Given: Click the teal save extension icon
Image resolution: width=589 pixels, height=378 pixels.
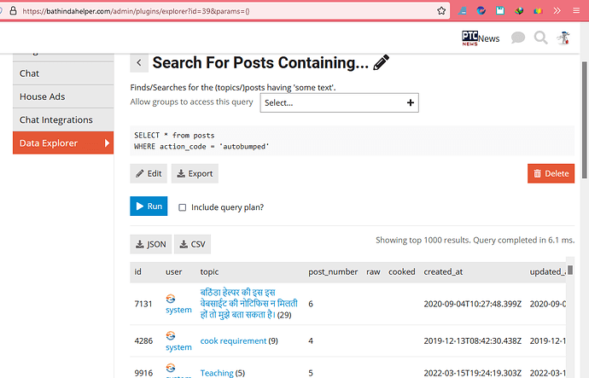Looking at the screenshot, I should (500, 10).
